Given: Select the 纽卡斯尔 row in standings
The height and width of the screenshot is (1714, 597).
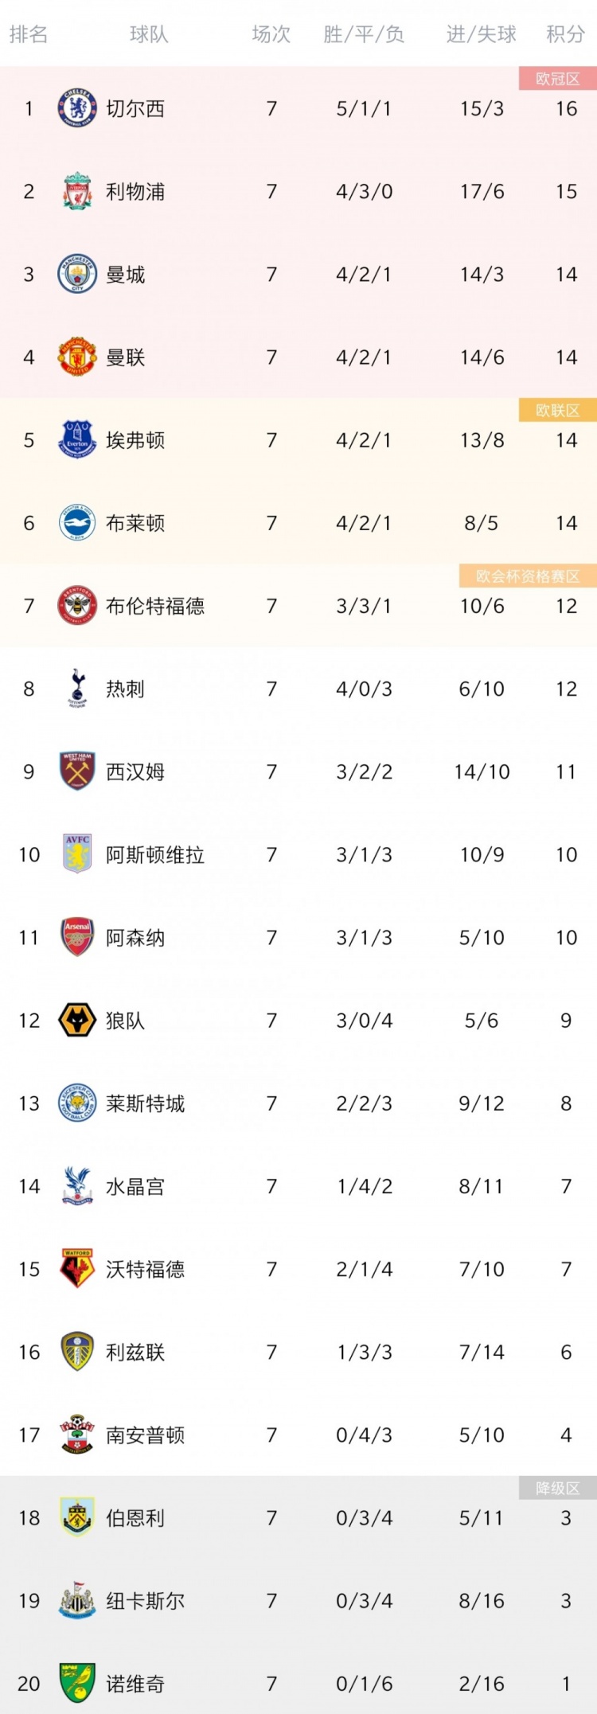Looking at the screenshot, I should tap(298, 1600).
